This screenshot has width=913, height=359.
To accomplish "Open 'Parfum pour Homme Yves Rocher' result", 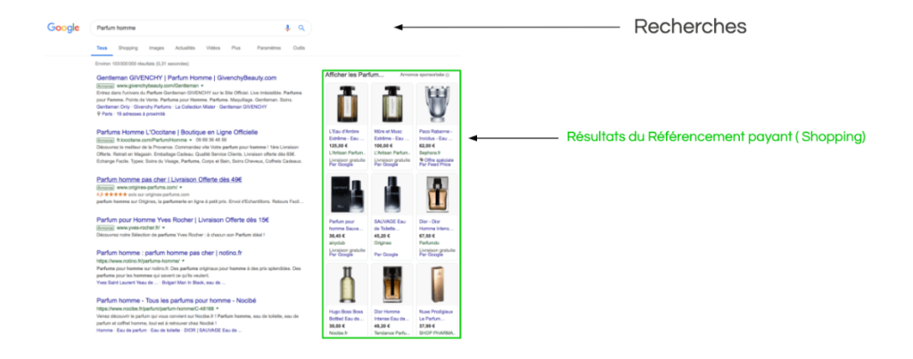I will pos(183,220).
